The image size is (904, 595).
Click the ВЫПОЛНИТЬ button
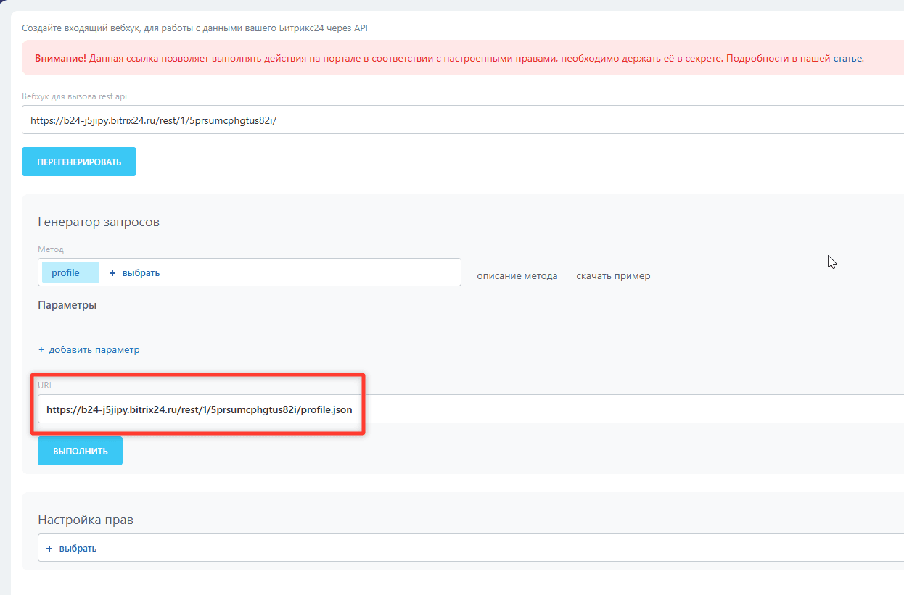(80, 451)
